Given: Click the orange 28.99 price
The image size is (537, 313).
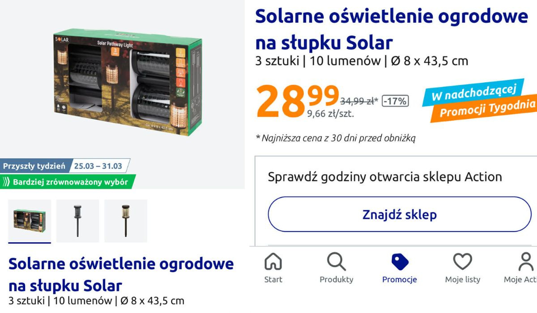Looking at the screenshot, I should pos(297,102).
